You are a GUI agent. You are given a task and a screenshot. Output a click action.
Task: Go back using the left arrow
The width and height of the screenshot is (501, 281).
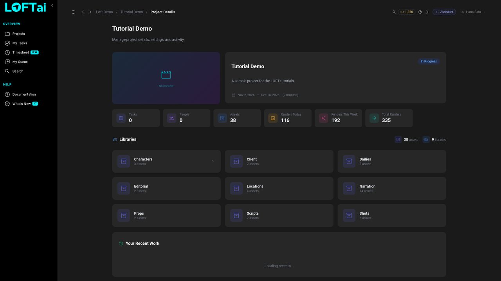point(83,12)
